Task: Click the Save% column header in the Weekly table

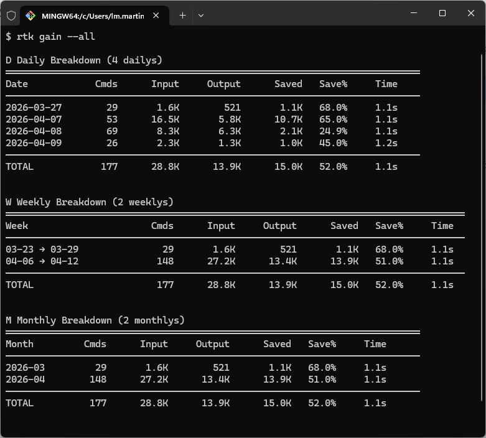Action: click(389, 226)
